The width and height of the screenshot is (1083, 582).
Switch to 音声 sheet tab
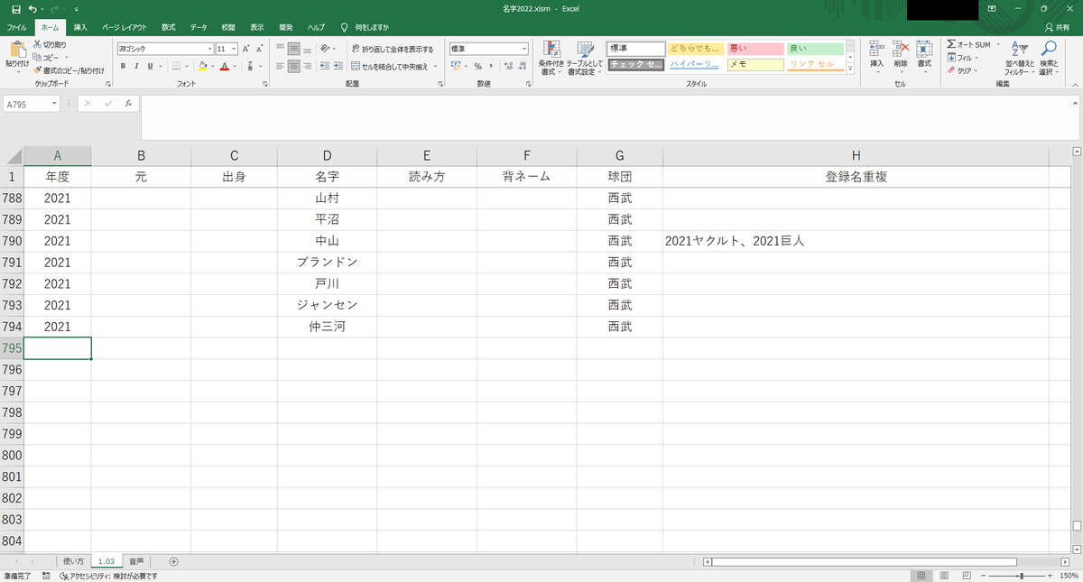pyautogui.click(x=135, y=561)
